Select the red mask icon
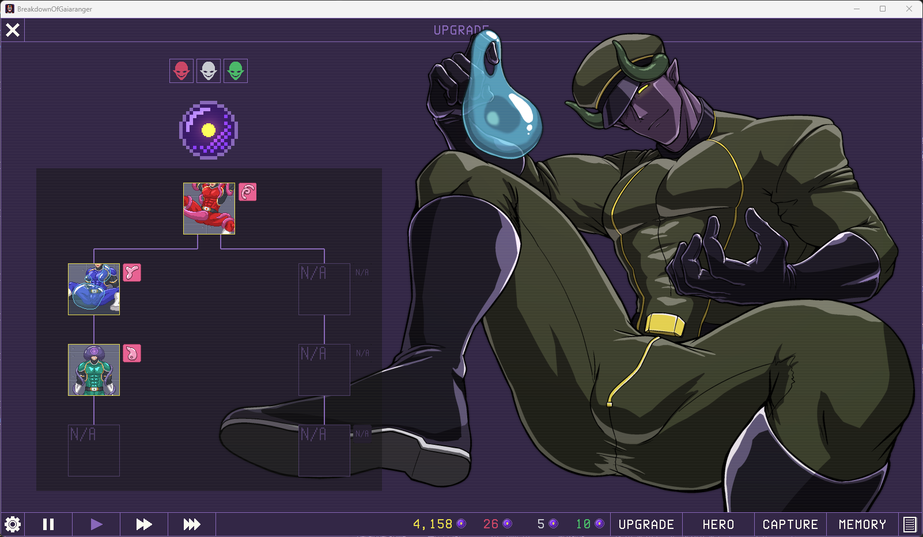 point(181,71)
